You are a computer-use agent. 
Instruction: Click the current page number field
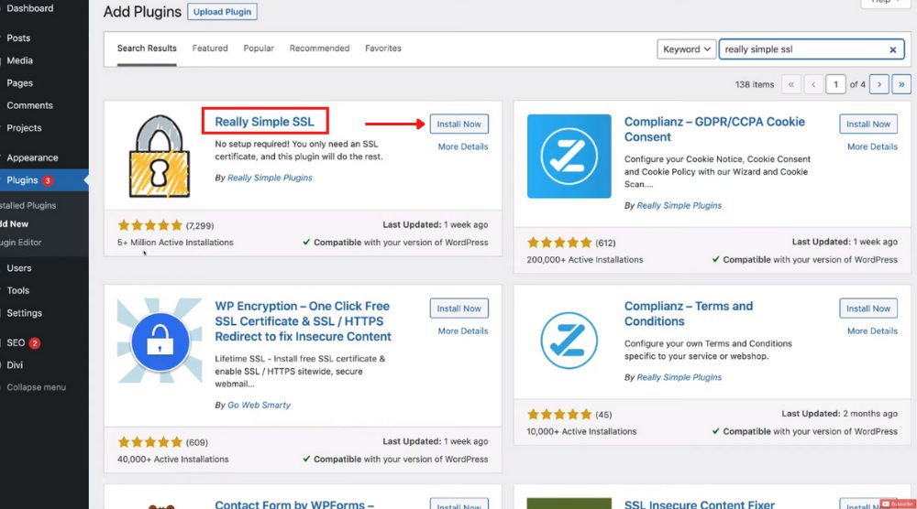coord(835,84)
